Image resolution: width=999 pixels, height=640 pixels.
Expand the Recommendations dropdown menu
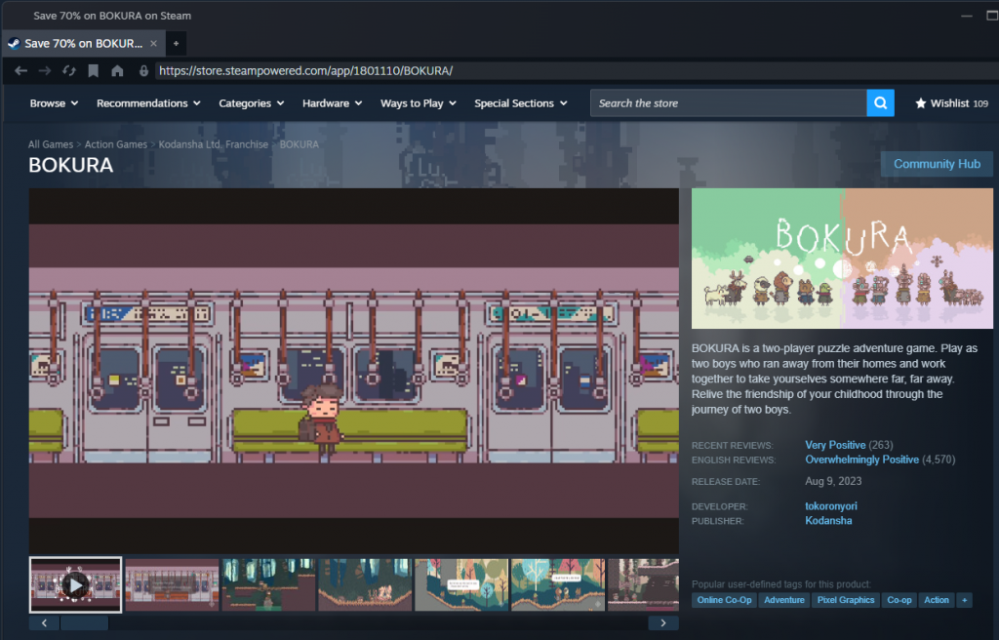[x=148, y=103]
